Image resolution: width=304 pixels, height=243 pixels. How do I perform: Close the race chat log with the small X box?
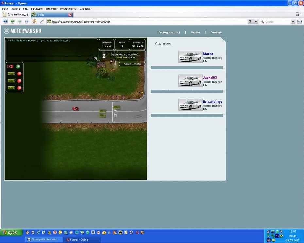[95, 59]
